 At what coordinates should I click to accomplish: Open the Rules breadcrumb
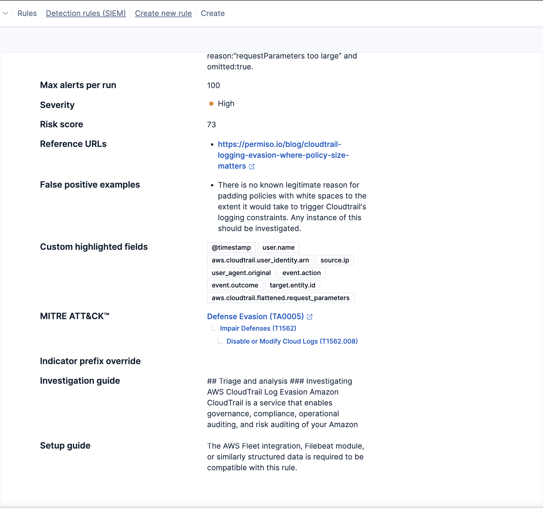click(27, 13)
